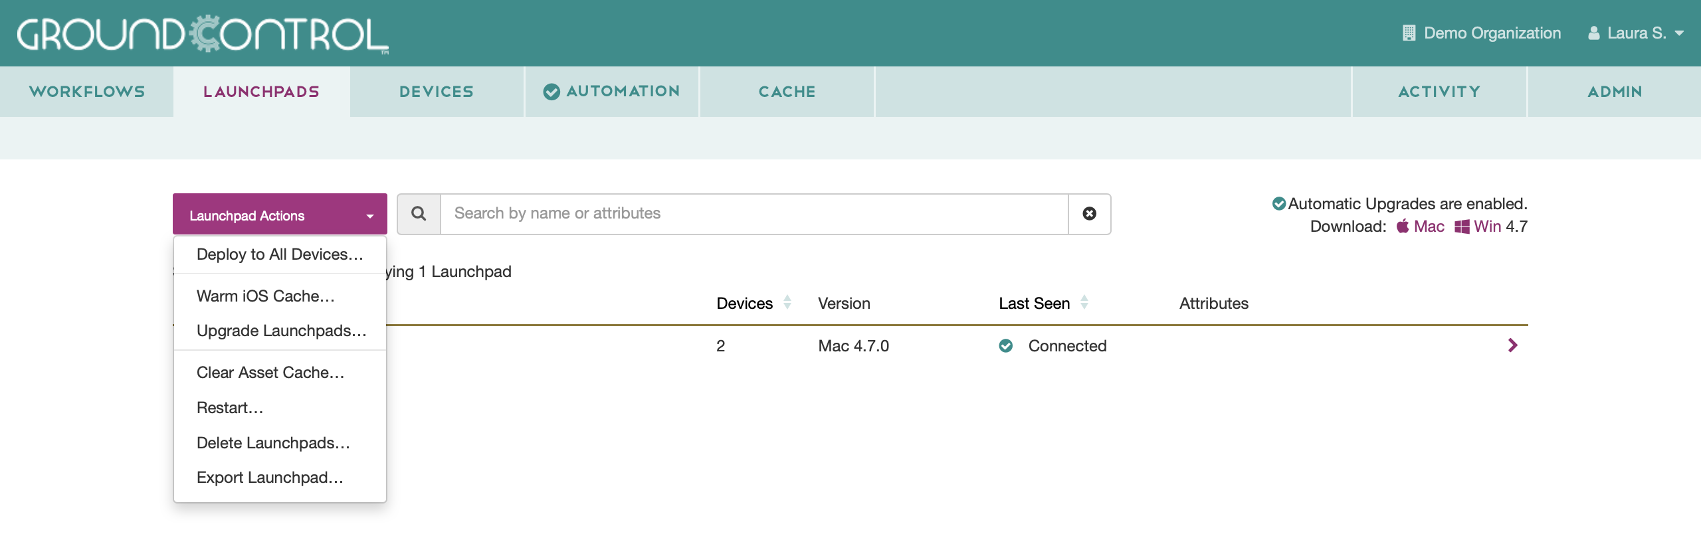Download the Mac Launchpad installer
Image resolution: width=1701 pixels, height=546 pixels.
tap(1421, 227)
